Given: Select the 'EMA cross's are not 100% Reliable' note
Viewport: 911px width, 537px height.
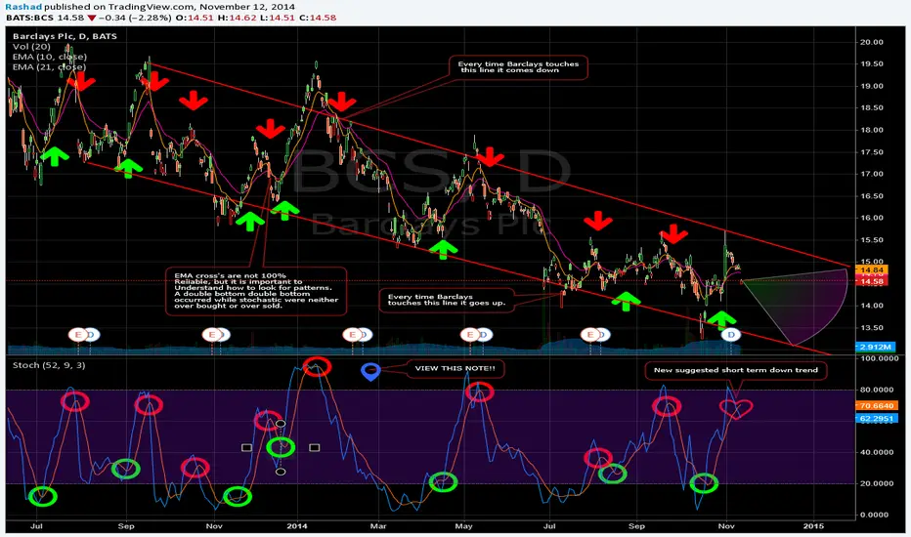Looking at the screenshot, I should pos(256,291).
